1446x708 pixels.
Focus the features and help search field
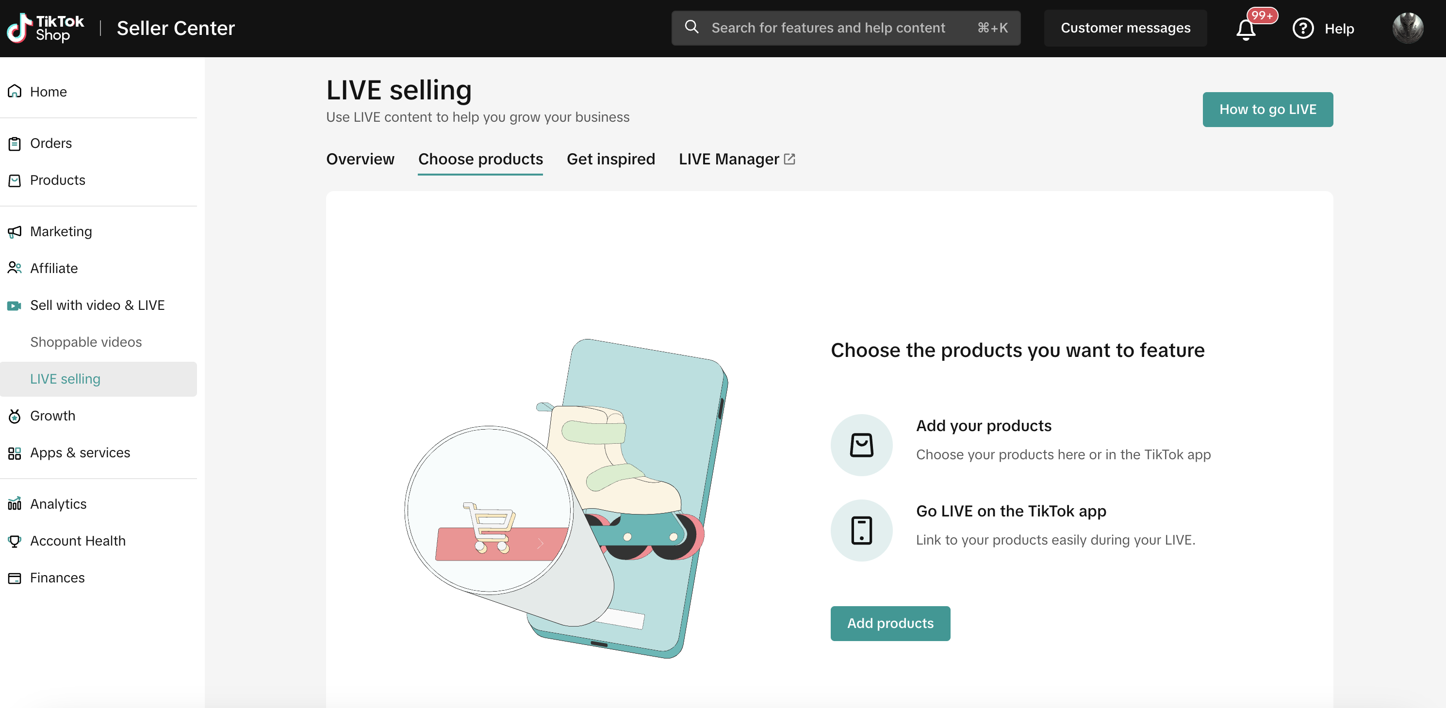click(x=828, y=28)
